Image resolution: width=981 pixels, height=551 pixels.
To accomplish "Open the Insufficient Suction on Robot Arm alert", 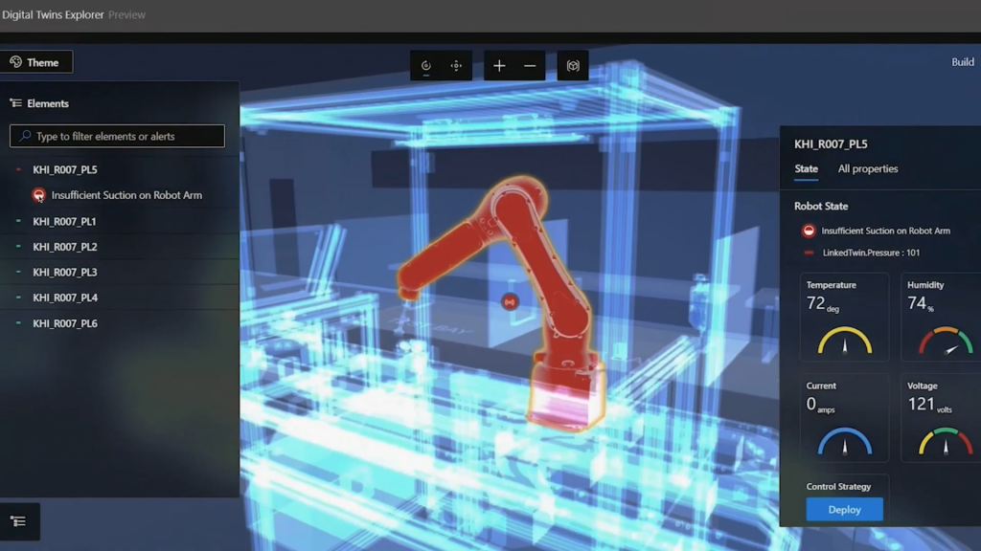I will 125,195.
